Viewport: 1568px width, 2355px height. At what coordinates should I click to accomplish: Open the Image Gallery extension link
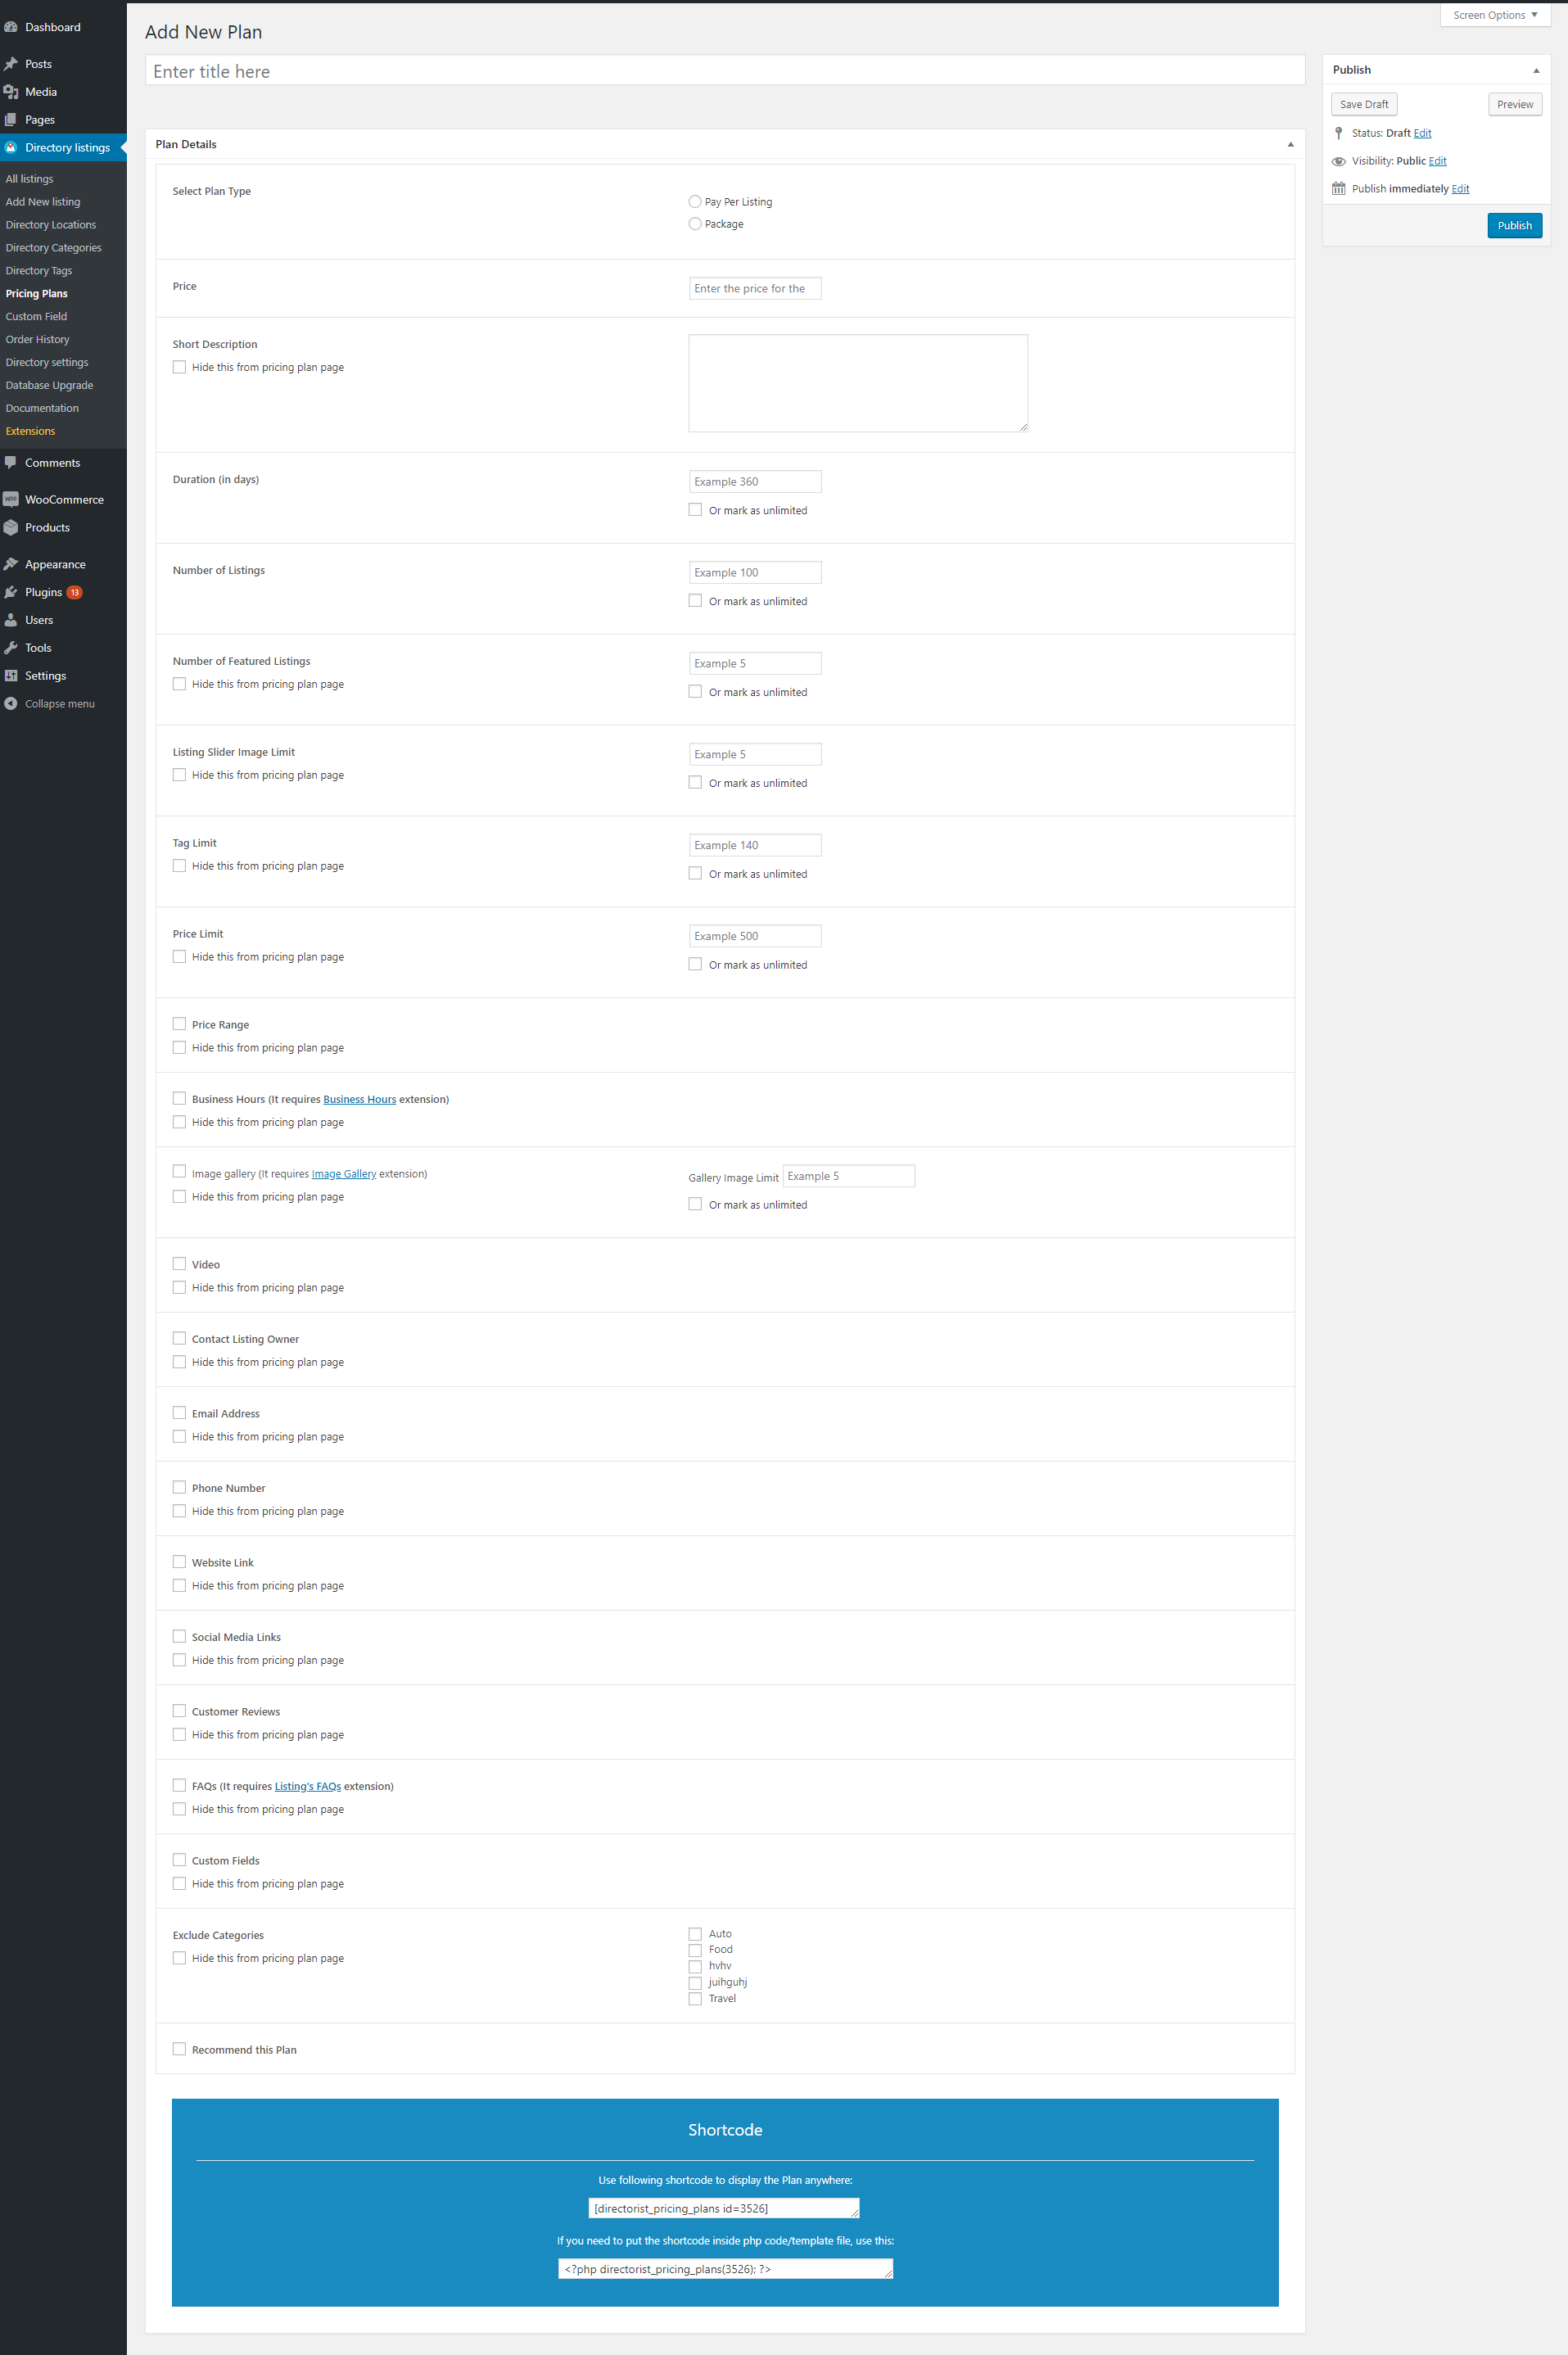pyautogui.click(x=344, y=1174)
